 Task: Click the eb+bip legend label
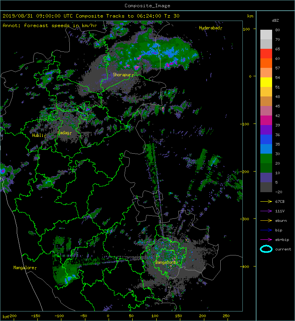[282, 240]
